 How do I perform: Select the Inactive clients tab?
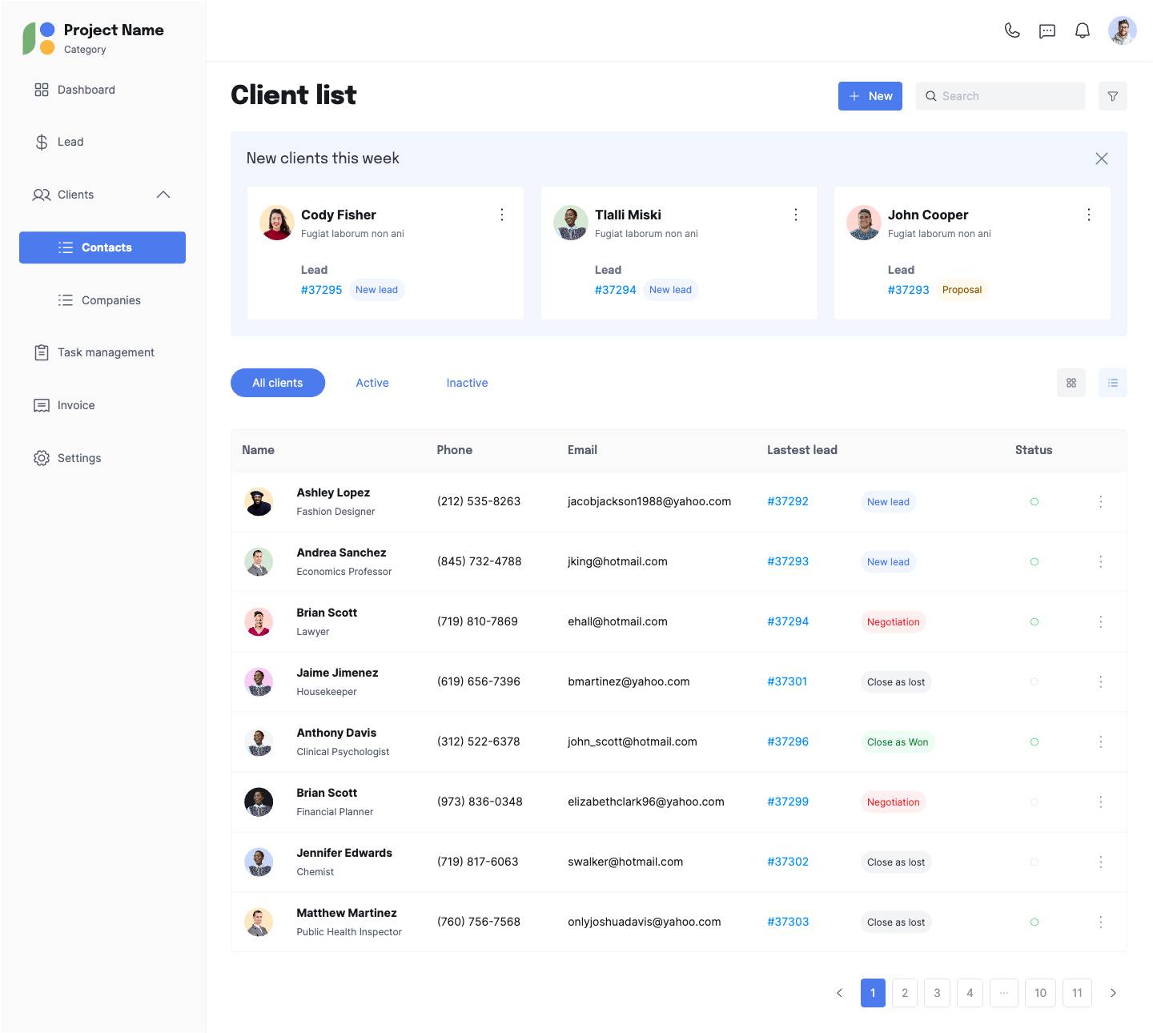click(x=467, y=383)
